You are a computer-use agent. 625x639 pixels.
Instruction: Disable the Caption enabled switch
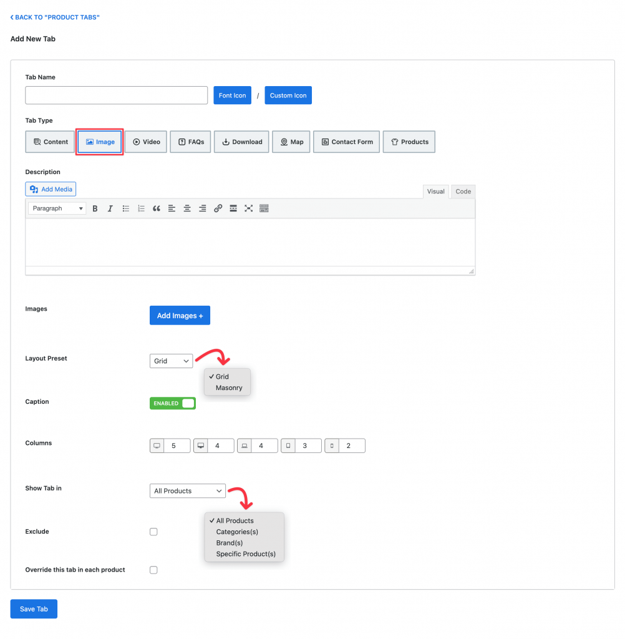173,404
